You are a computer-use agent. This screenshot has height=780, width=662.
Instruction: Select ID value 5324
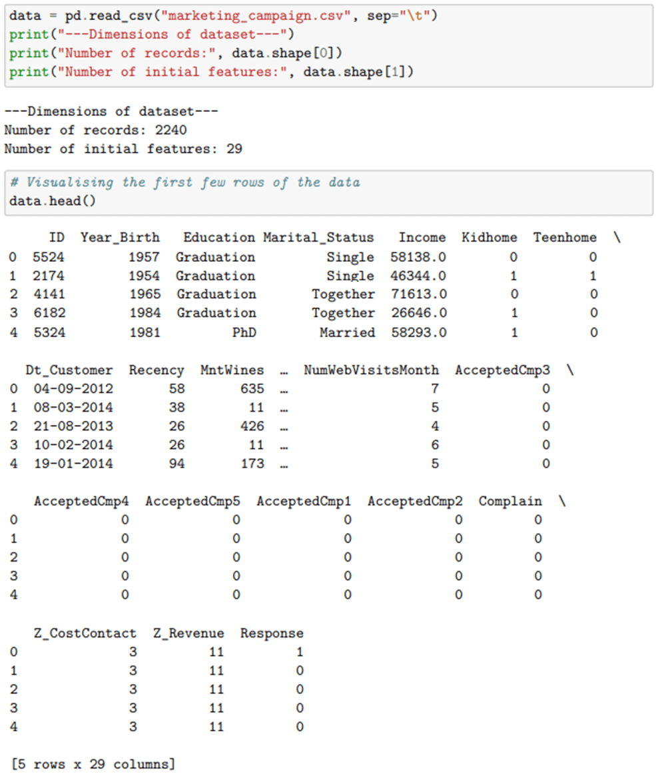click(x=49, y=333)
